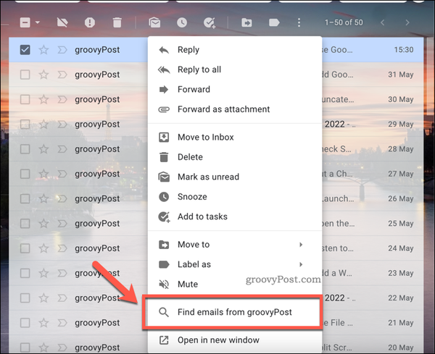
Task: Click the Add to tasks toolbar icon
Action: 210,22
